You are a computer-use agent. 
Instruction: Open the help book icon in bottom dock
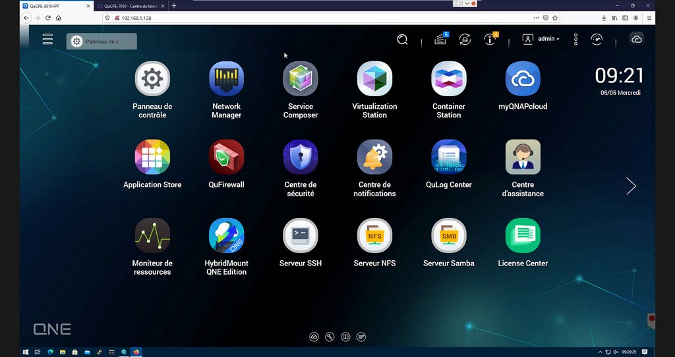click(345, 337)
